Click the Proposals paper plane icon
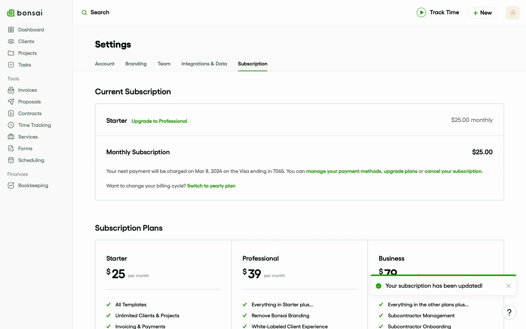 pyautogui.click(x=11, y=102)
